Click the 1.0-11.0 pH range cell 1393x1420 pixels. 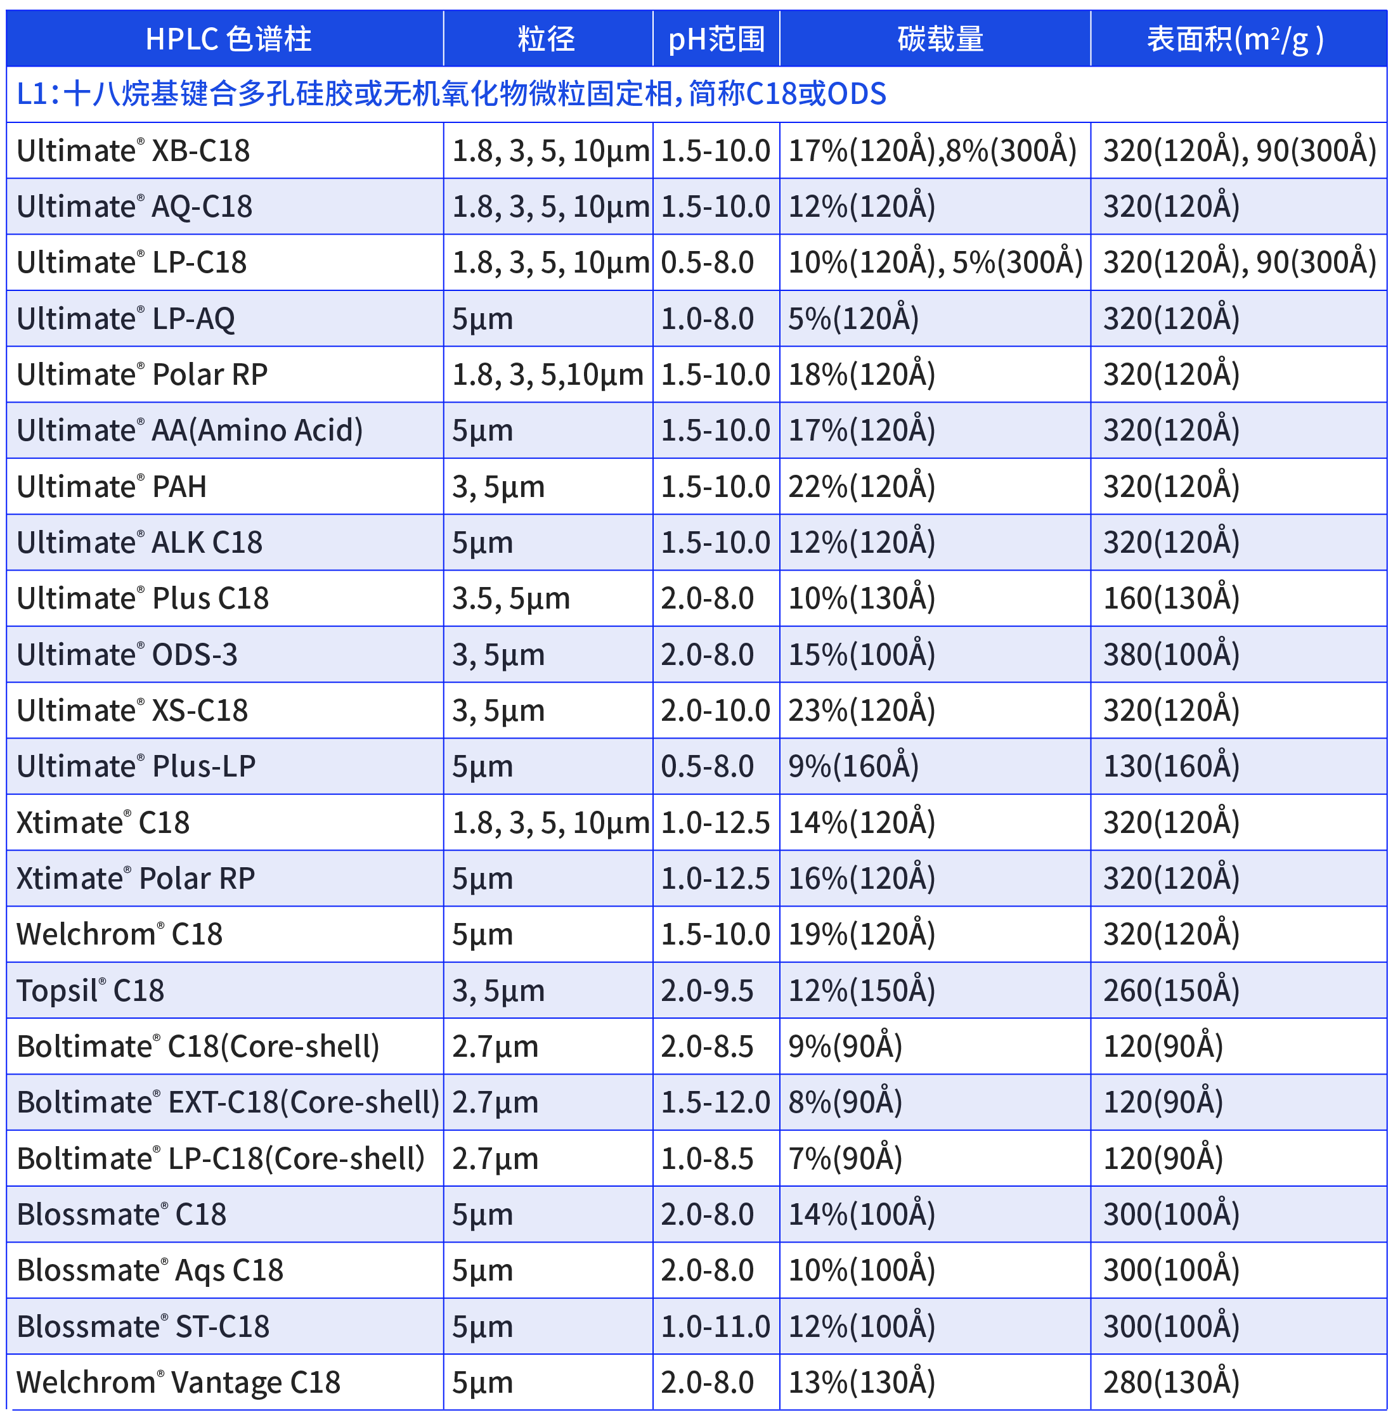tap(716, 1326)
